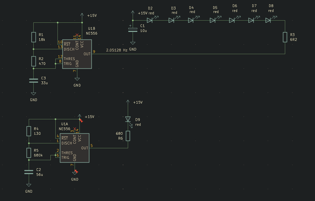Select no-connect X on U1B pin 11

tap(77, 35)
